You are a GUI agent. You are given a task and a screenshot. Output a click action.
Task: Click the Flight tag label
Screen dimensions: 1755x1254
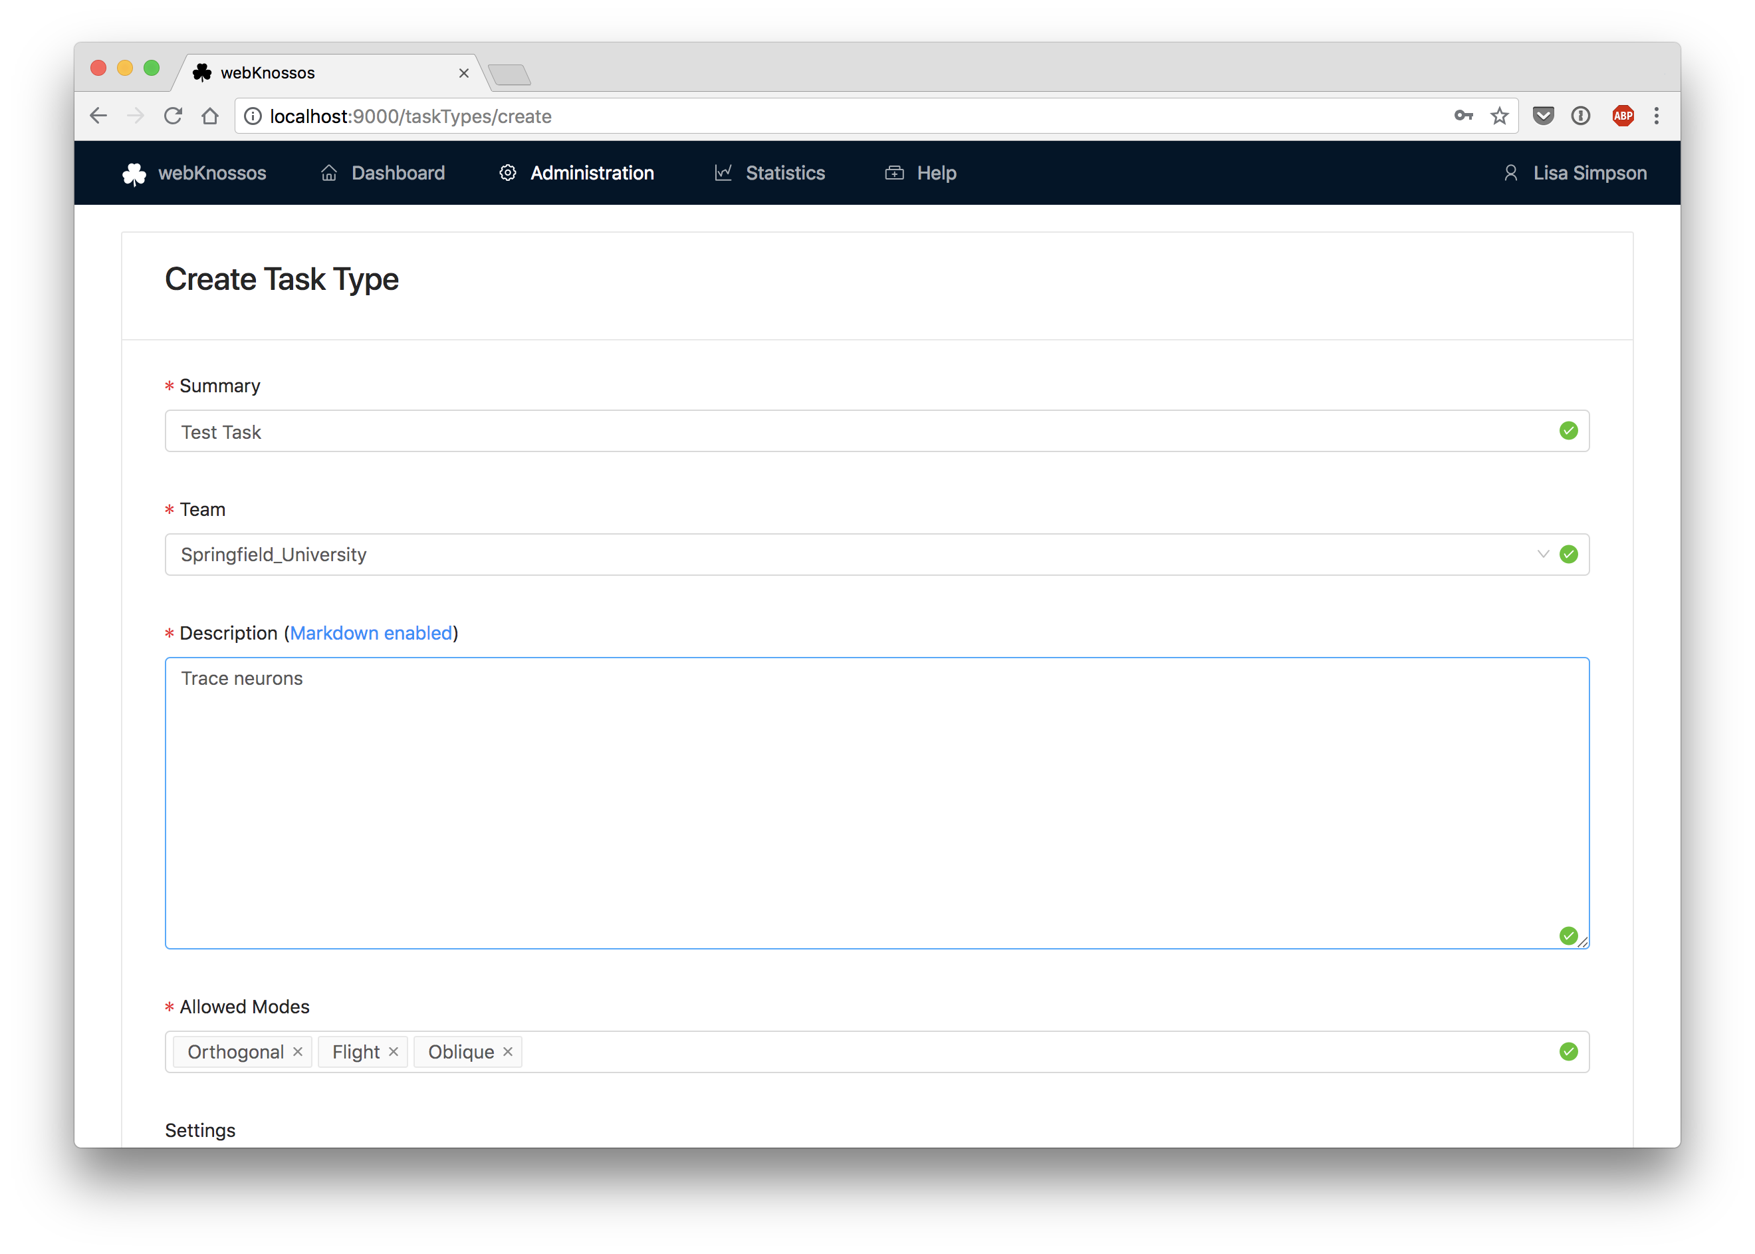click(356, 1052)
